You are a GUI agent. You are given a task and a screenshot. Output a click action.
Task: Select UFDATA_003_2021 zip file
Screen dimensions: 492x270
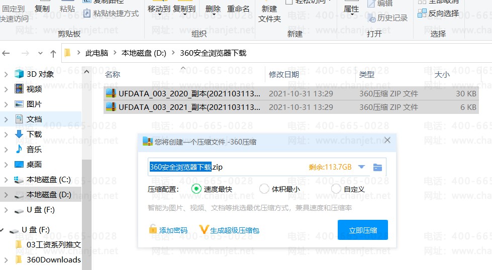tap(291, 107)
